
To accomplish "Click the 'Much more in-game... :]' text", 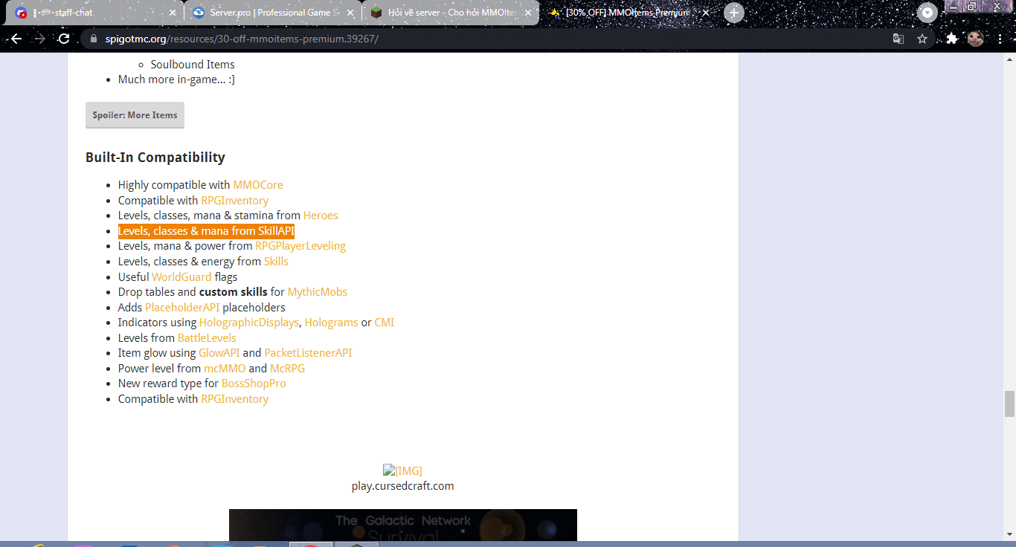I will (x=176, y=80).
